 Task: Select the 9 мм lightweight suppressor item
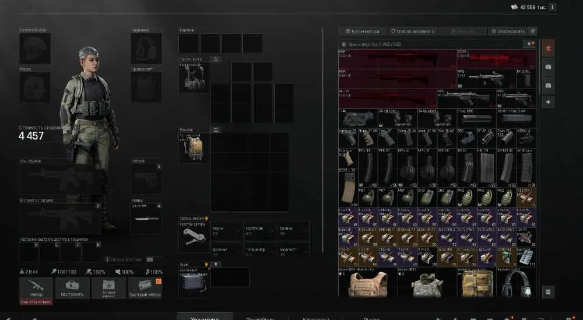click(517, 118)
